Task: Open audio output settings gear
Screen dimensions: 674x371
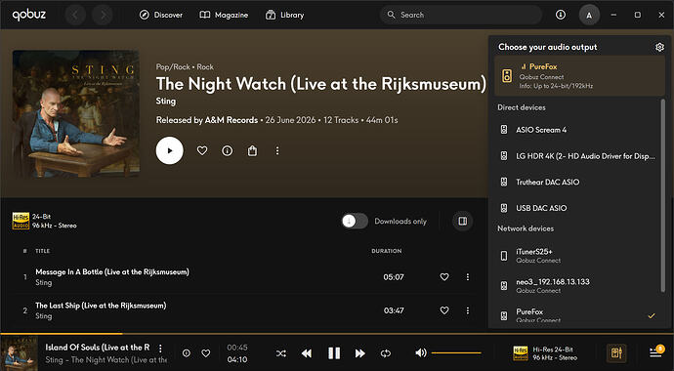Action: [x=659, y=47]
